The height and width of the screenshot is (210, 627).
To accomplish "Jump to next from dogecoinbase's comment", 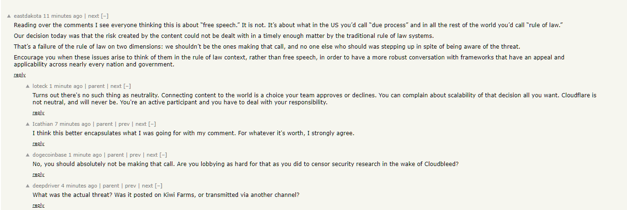I will [x=152, y=155].
